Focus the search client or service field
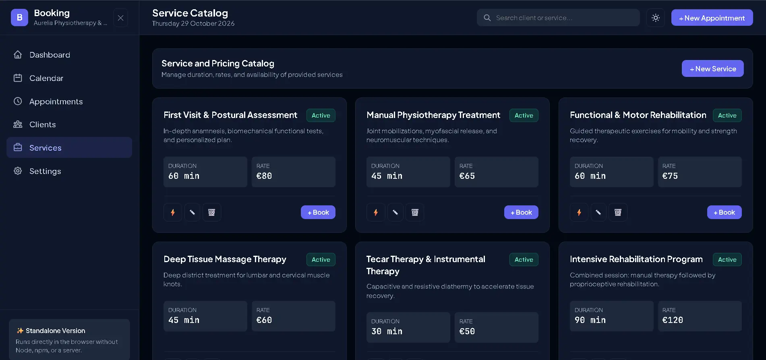 coord(558,18)
